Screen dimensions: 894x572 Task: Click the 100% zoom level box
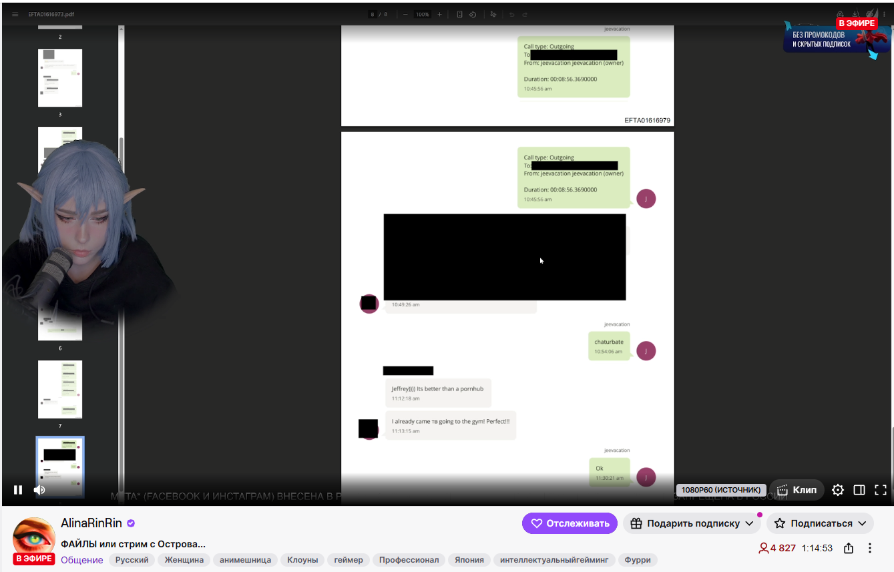(x=422, y=14)
